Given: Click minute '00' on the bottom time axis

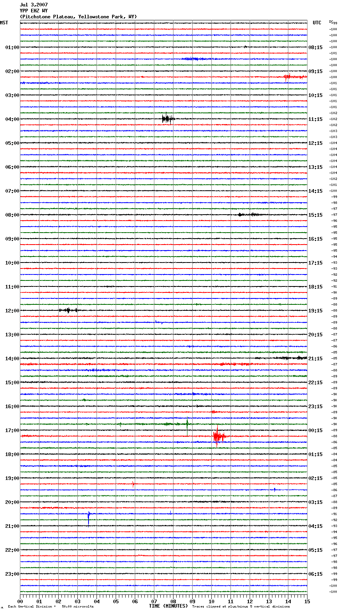Looking at the screenshot, I should tap(20, 601).
